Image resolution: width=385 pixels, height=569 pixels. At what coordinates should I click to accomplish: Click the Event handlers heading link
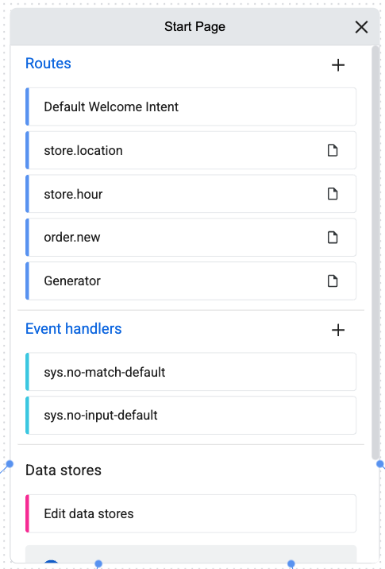tap(74, 329)
